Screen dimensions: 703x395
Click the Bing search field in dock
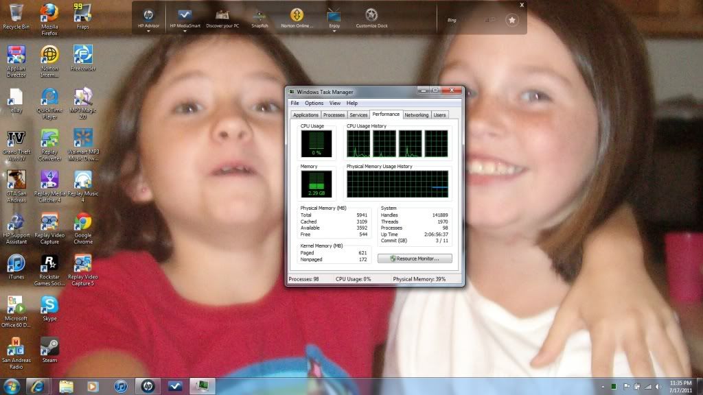(x=467, y=21)
